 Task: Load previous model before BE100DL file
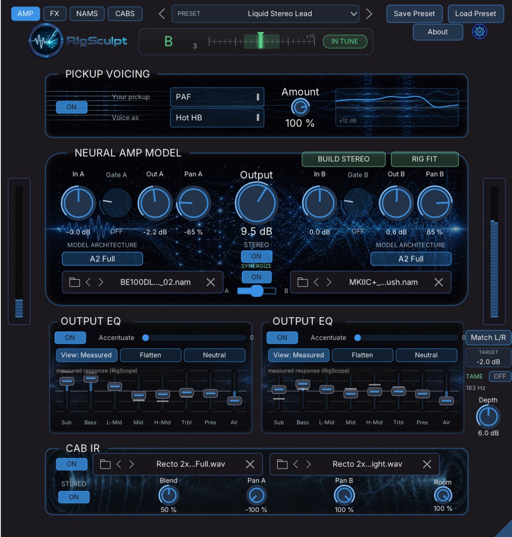pyautogui.click(x=88, y=282)
